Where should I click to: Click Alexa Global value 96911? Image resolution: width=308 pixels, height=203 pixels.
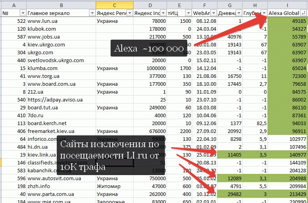point(288,131)
